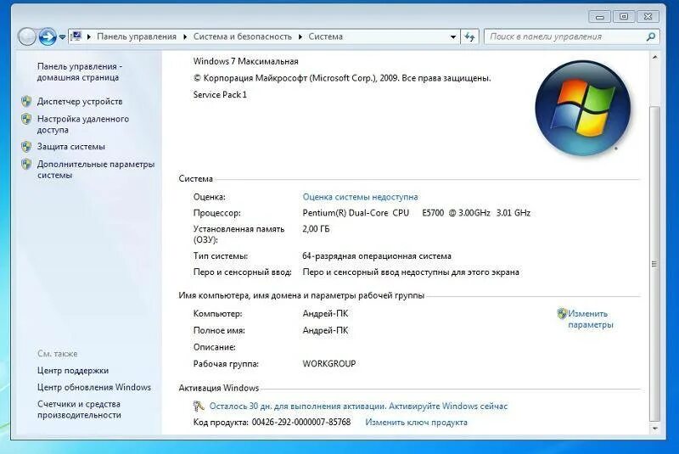
Task: Open Настройка удаленного доступа
Action: [83, 124]
